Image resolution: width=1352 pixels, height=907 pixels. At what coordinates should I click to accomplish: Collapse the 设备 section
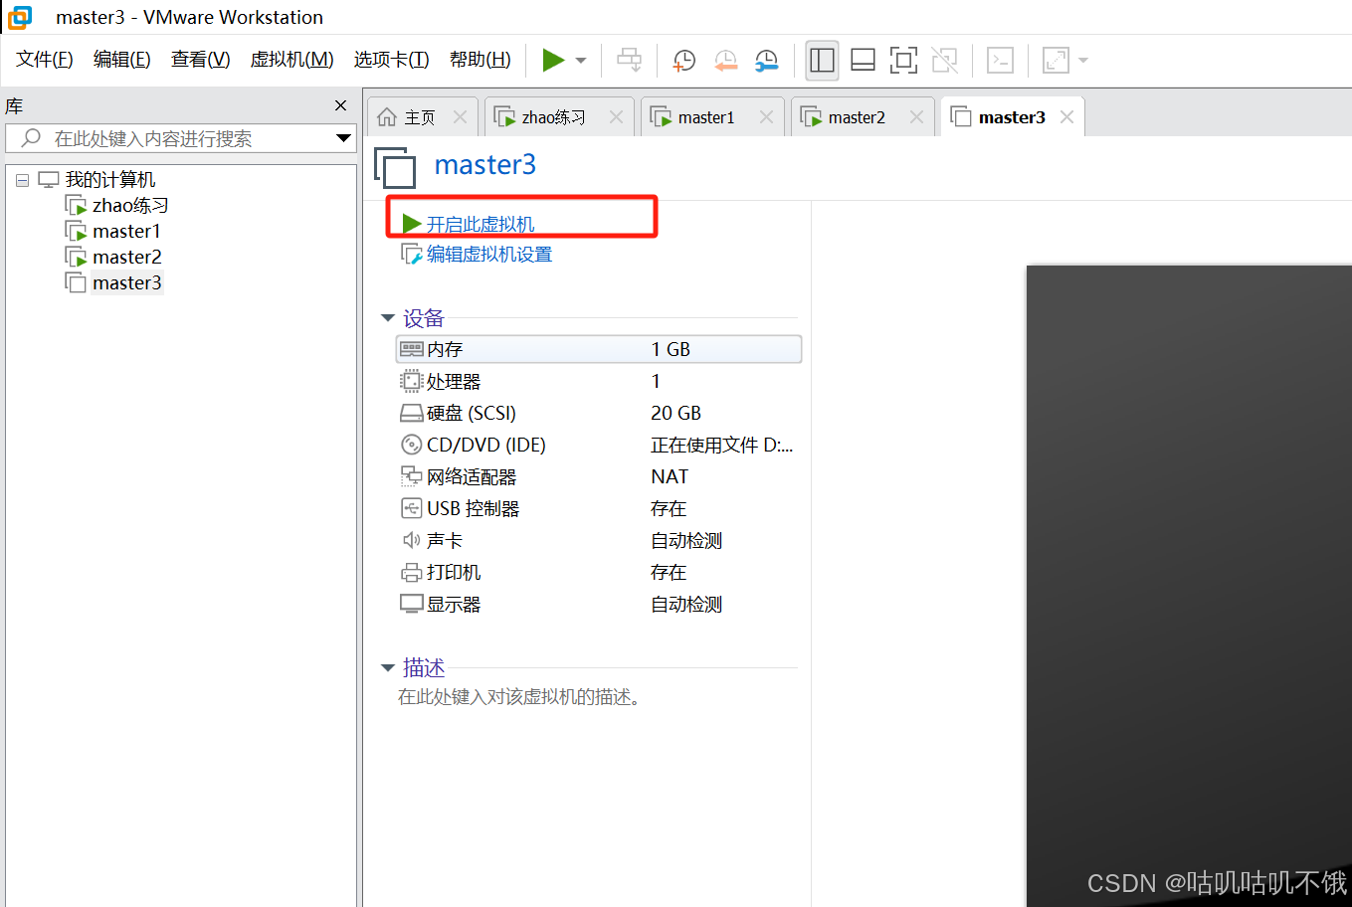388,318
